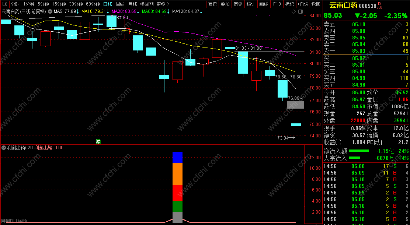Click the gray gap box near 76.89
Screen dimensions: 410x225
click(x=295, y=105)
